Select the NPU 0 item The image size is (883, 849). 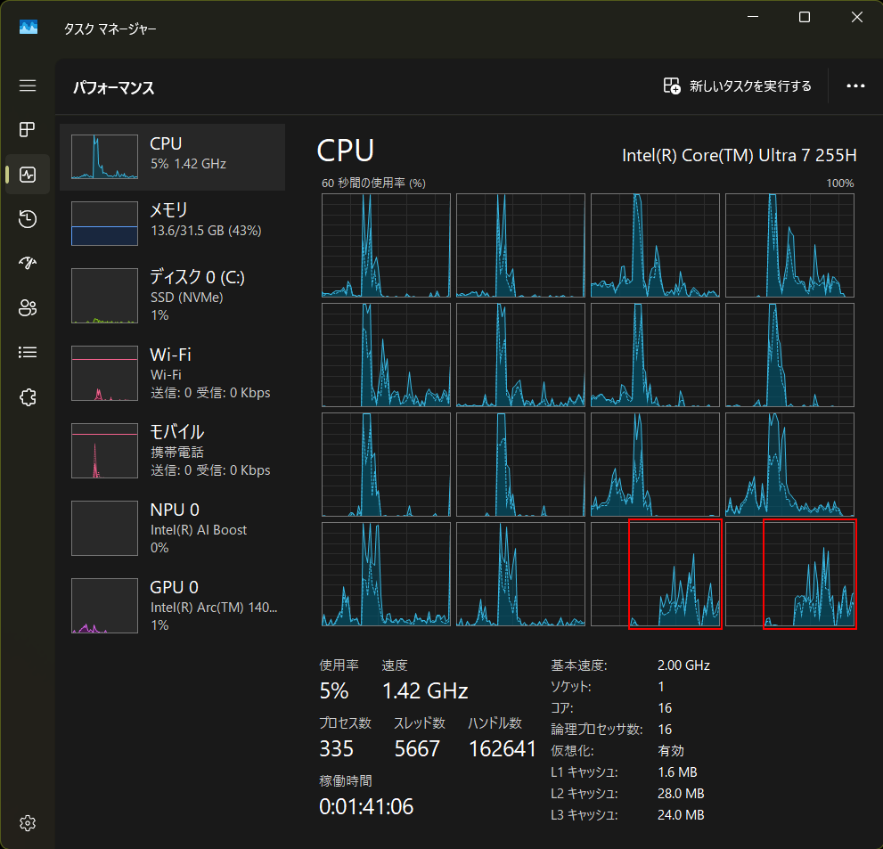click(173, 528)
